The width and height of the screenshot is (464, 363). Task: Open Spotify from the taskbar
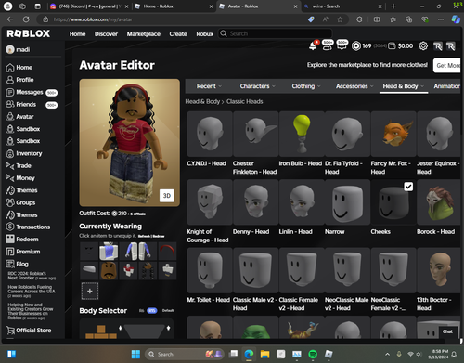point(313,354)
